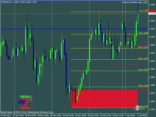Click the 29 Mar 23:00 time label
156x117 pixels.
click(x=93, y=116)
